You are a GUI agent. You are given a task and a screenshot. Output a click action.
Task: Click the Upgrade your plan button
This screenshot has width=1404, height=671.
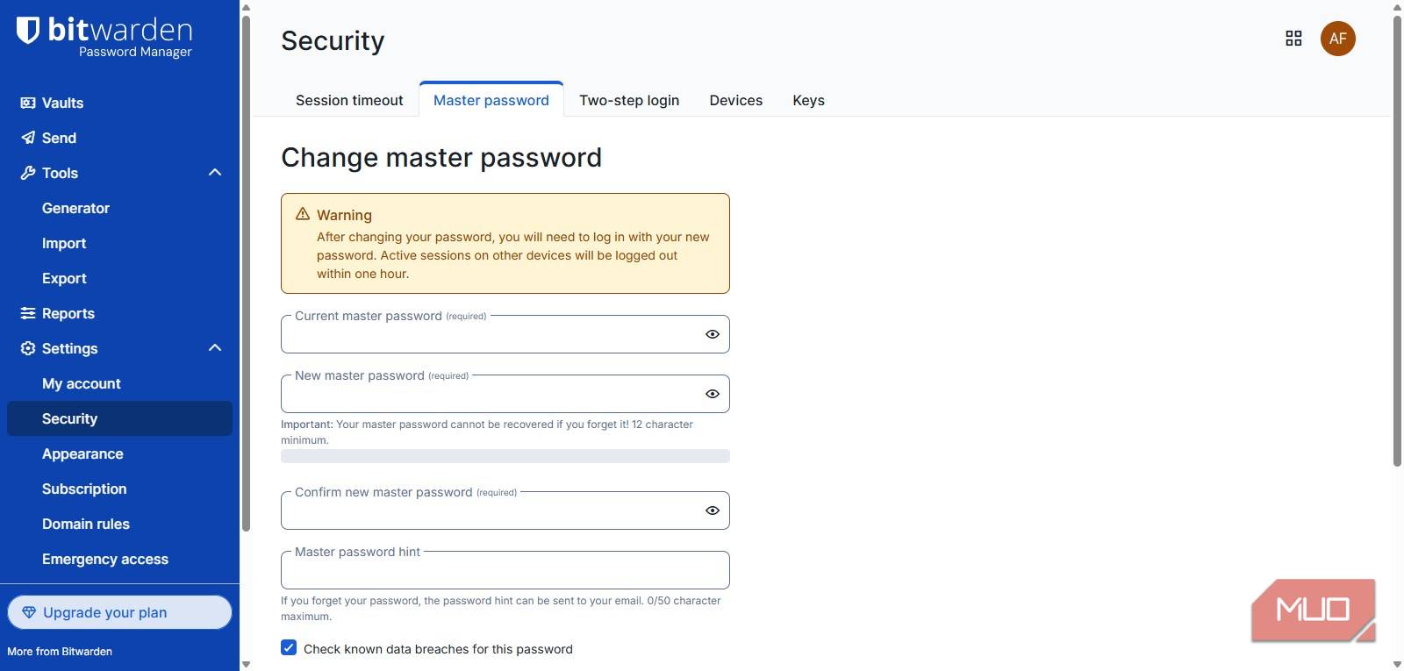coord(119,612)
